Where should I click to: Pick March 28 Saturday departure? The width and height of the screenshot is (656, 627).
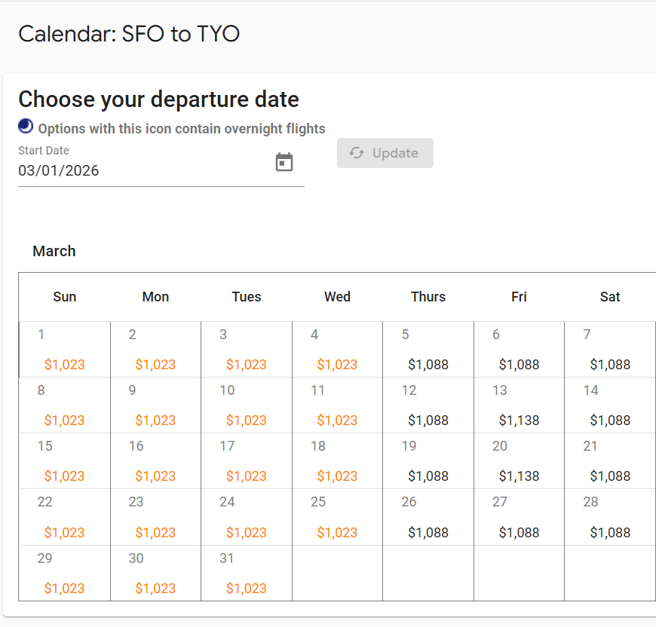[x=609, y=532]
